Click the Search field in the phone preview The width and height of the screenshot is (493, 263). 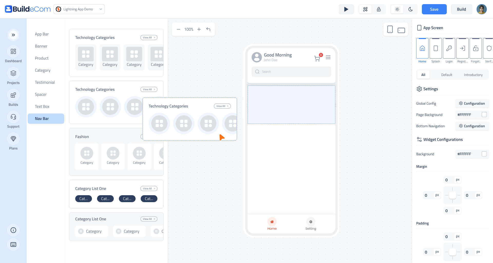[291, 72]
